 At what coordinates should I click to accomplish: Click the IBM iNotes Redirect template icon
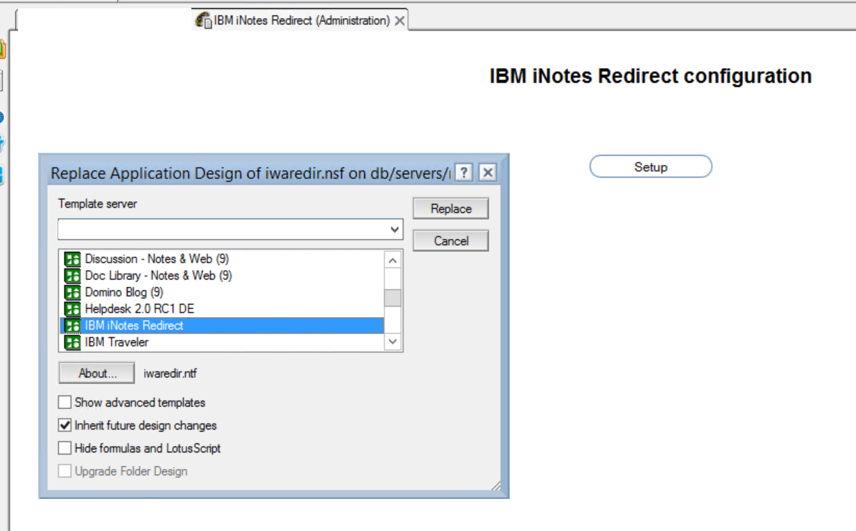pos(72,326)
